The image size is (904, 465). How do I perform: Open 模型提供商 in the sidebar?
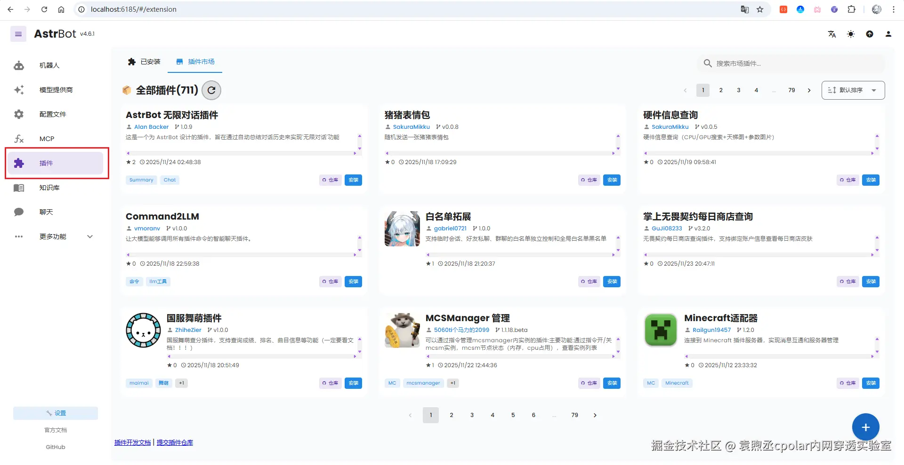(x=56, y=90)
